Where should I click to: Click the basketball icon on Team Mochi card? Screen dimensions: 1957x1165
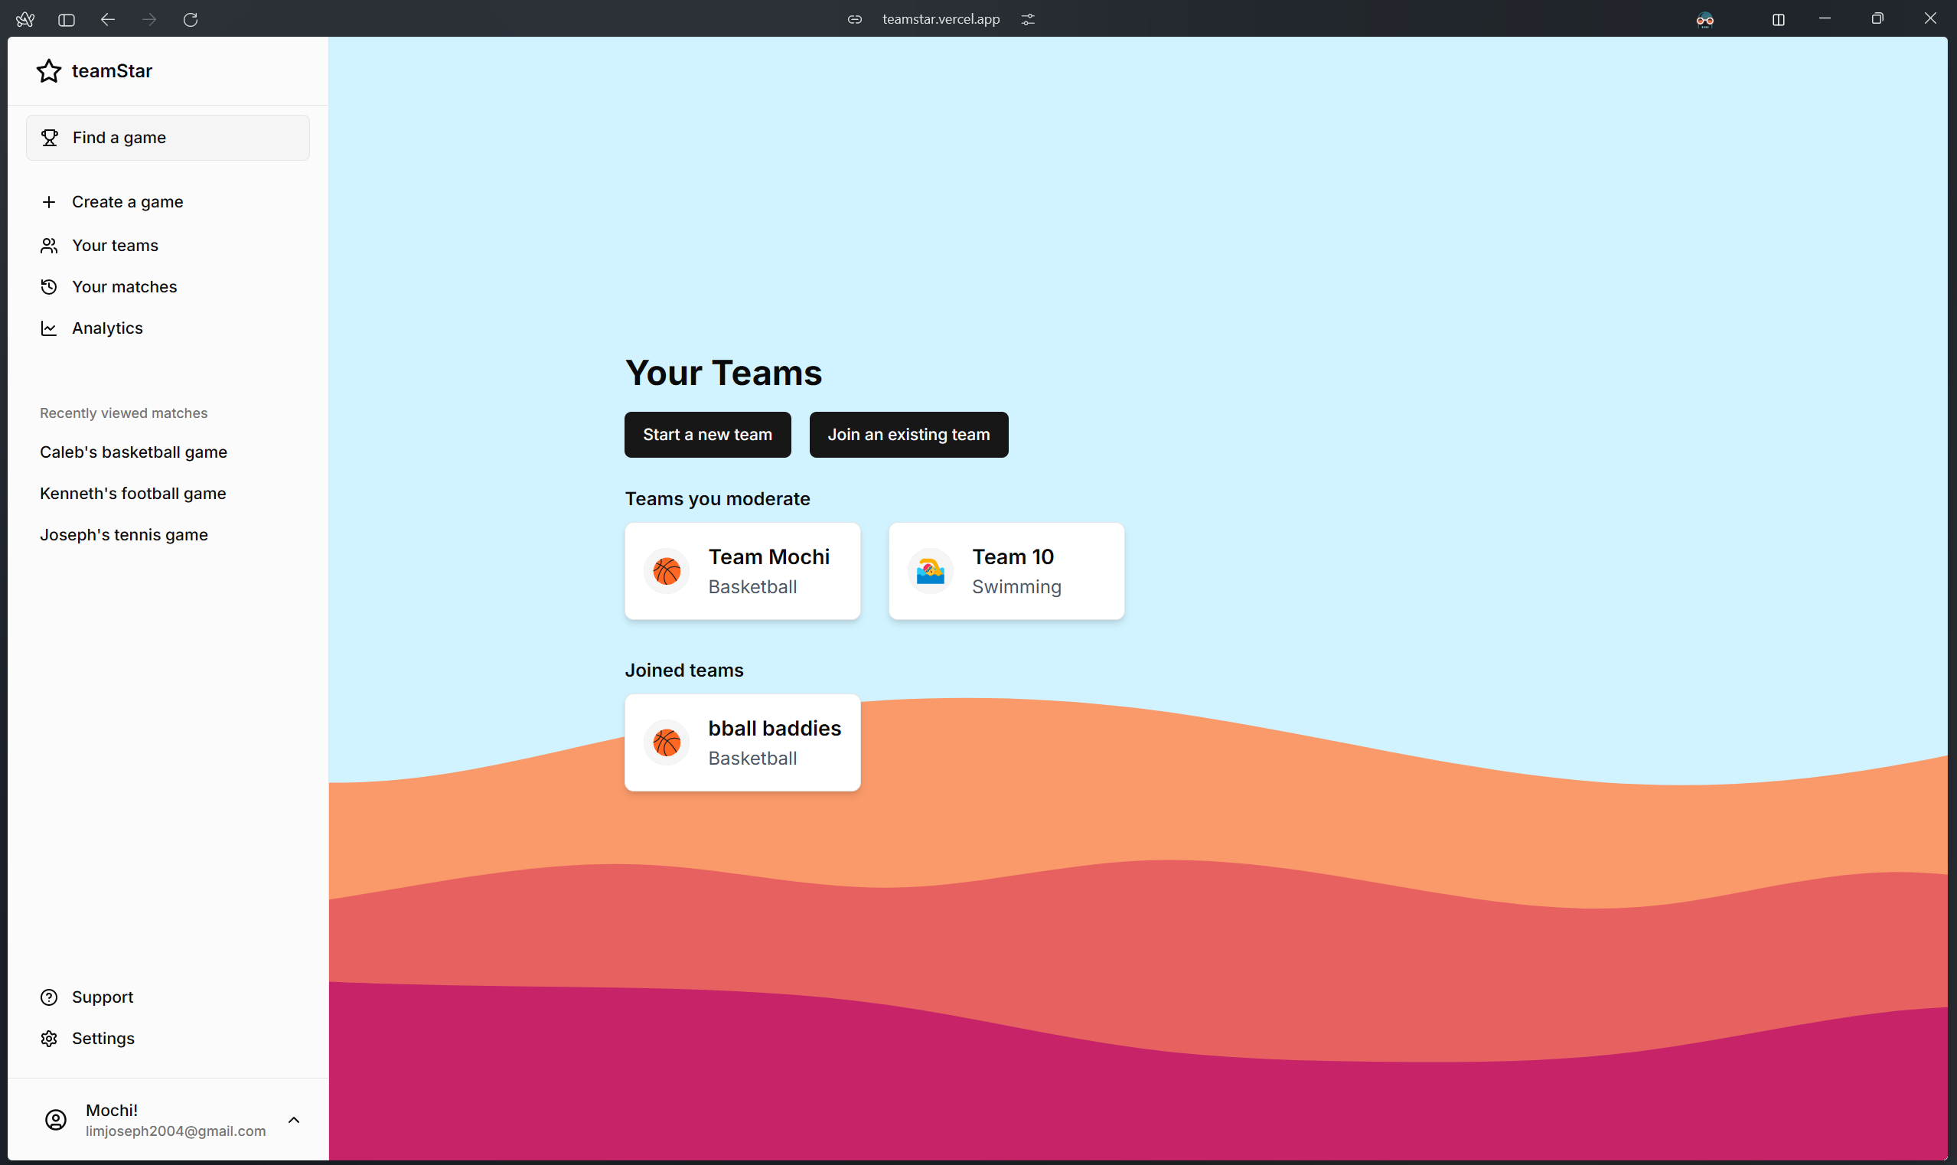[667, 572]
